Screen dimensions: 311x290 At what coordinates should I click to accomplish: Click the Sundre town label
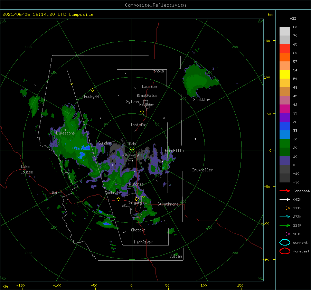point(105,143)
